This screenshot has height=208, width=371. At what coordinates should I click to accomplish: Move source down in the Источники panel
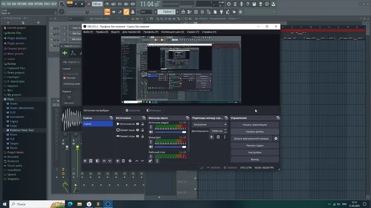pyautogui.click(x=143, y=161)
